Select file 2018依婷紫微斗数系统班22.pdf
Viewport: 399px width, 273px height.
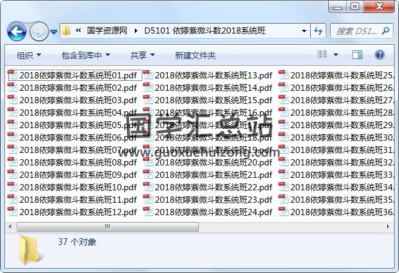pyautogui.click(x=208, y=187)
